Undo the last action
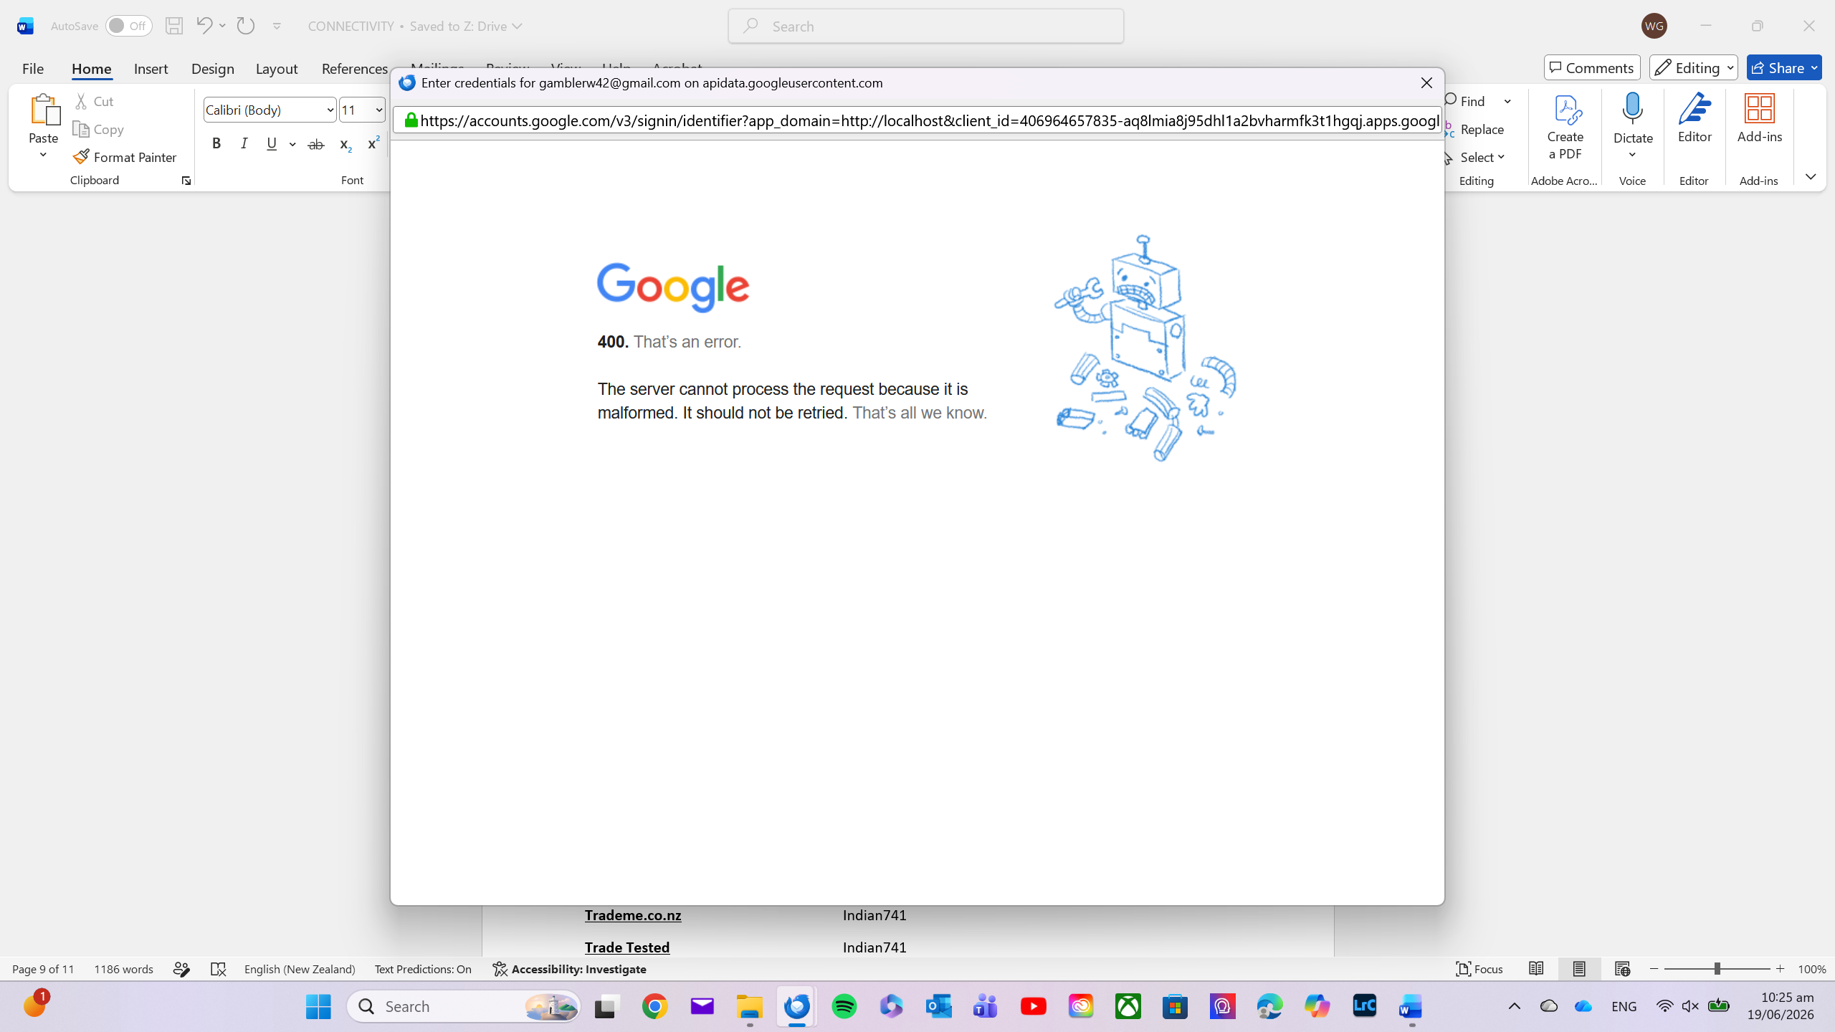Image resolution: width=1835 pixels, height=1032 pixels. click(x=204, y=26)
